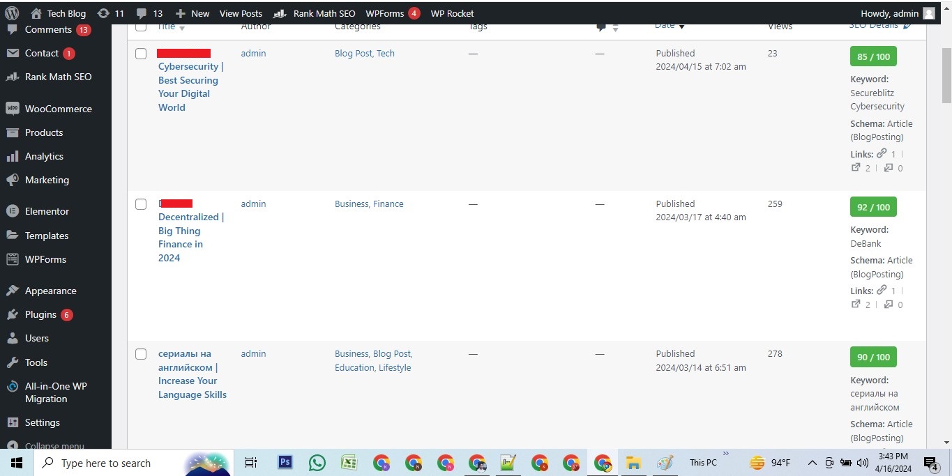This screenshot has height=476, width=952.
Task: Filter by Lifestyle category link
Action: pos(395,368)
